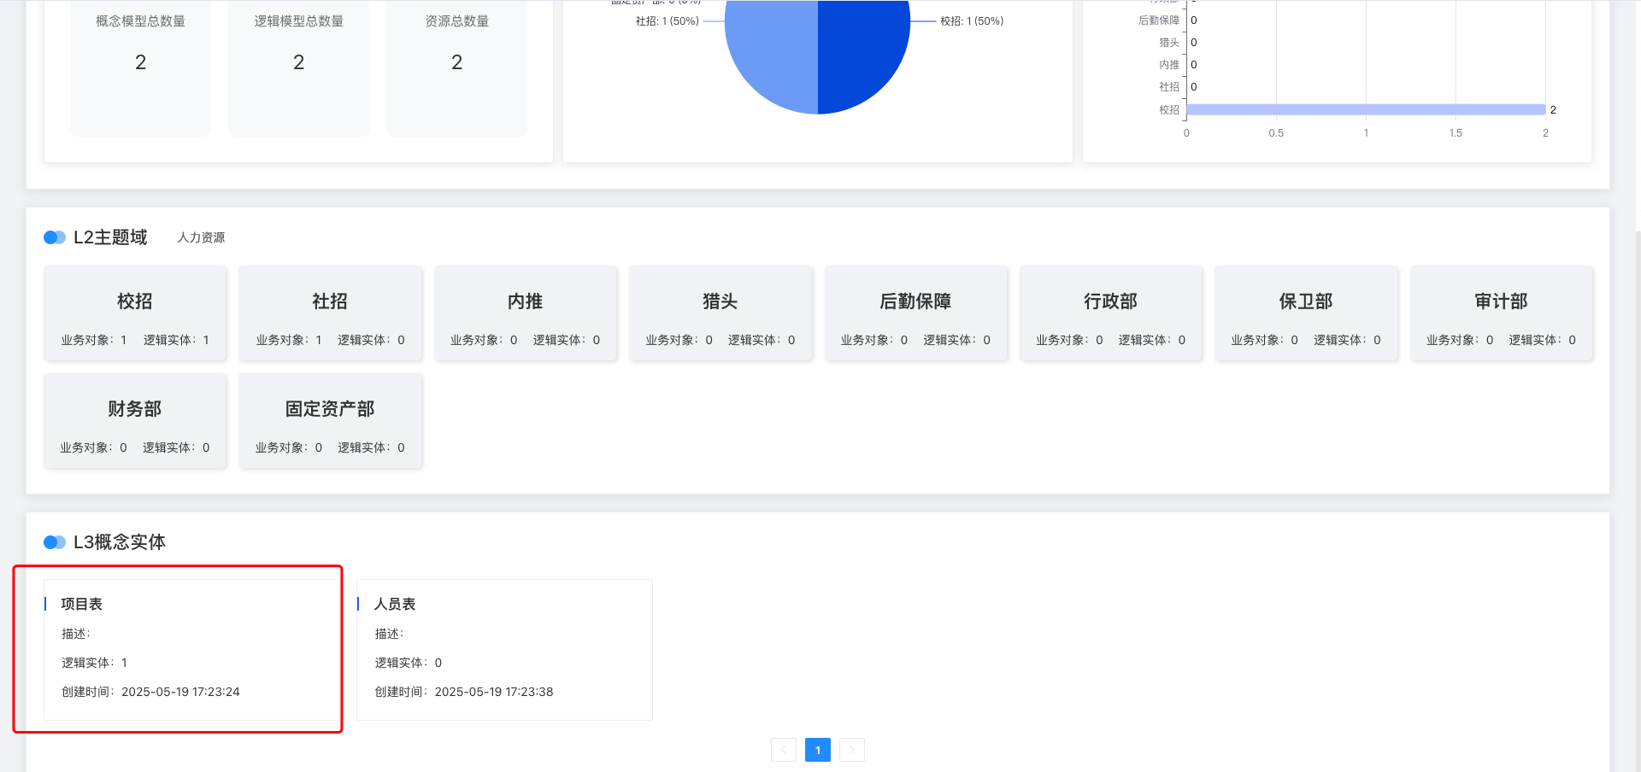Screen dimensions: 1641x772
Task: Open the 社招 theme domain card
Action: 330,313
